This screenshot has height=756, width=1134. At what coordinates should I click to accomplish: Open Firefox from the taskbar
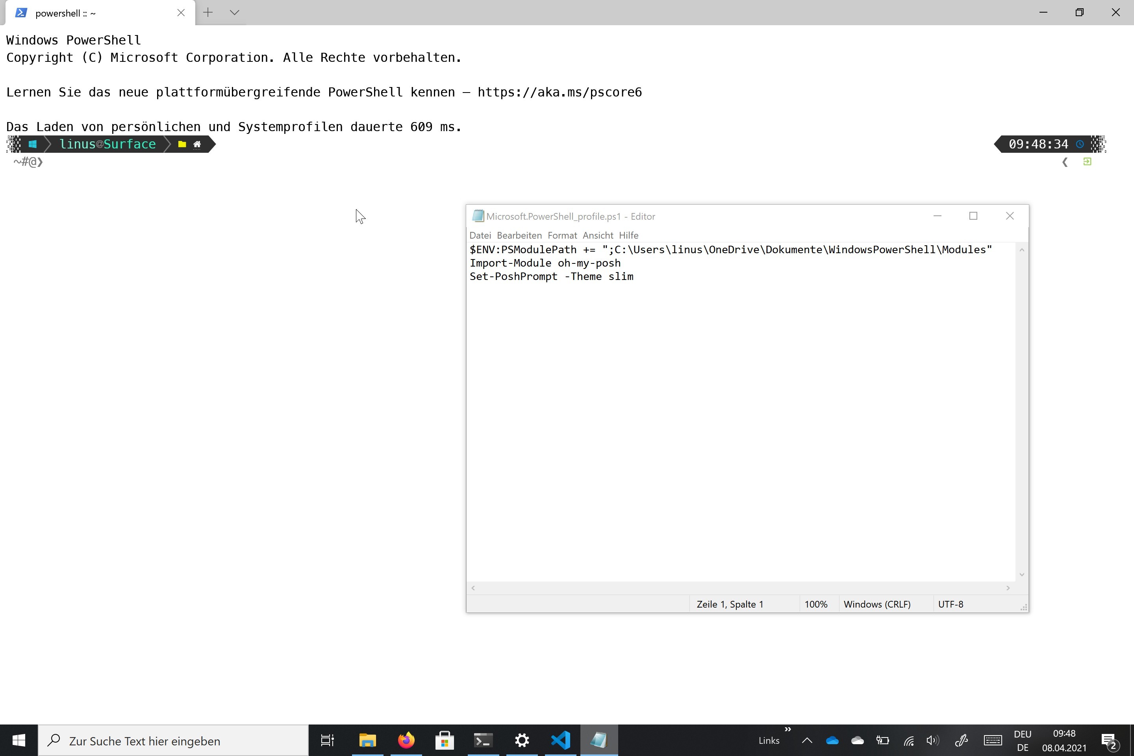406,740
